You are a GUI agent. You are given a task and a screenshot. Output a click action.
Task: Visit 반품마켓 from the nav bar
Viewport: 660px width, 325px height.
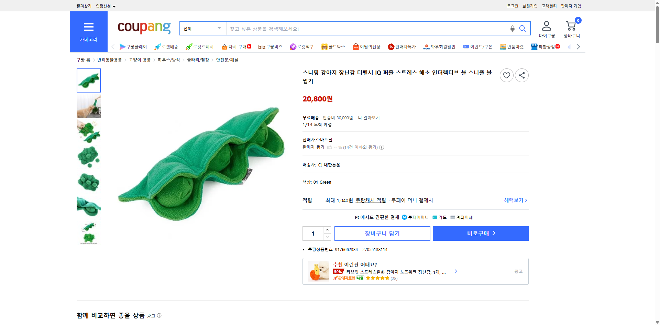pos(512,47)
